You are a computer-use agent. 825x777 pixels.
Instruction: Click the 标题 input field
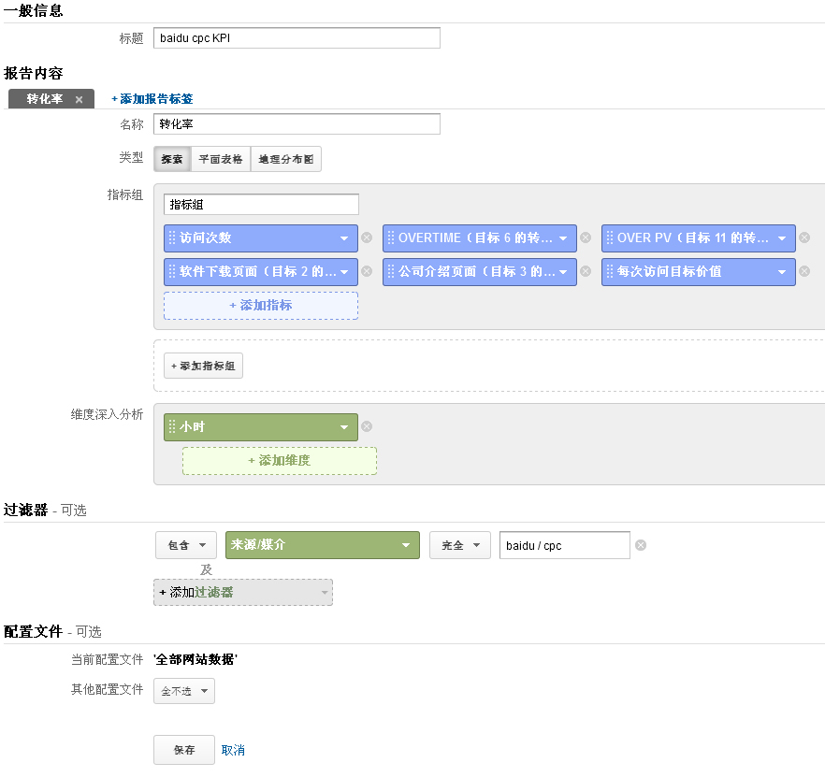click(296, 37)
